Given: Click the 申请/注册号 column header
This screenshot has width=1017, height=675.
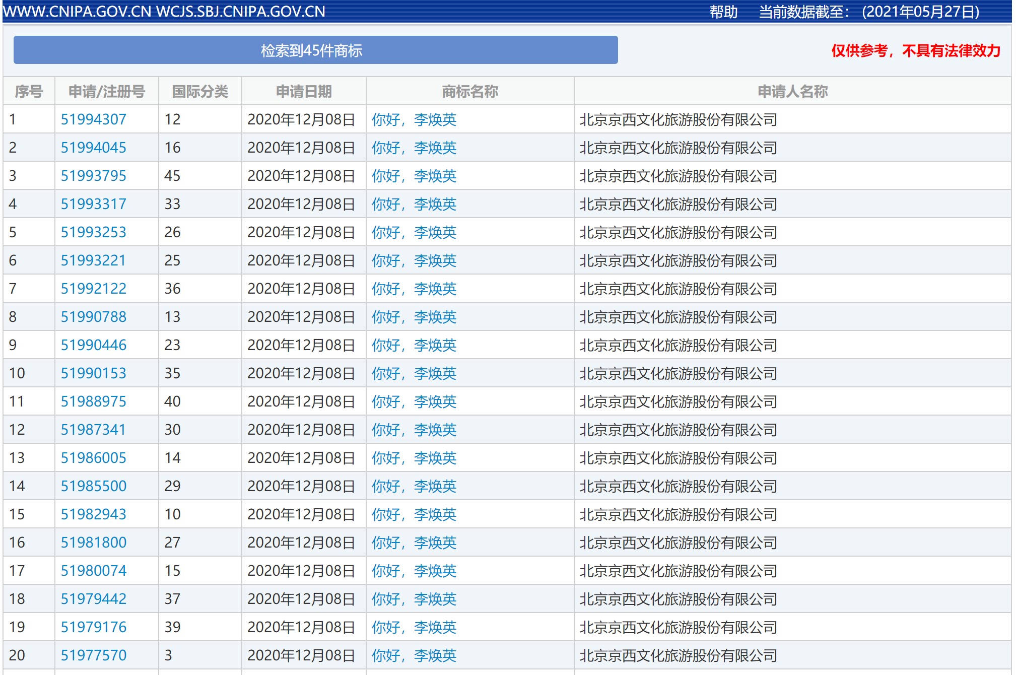Looking at the screenshot, I should click(x=107, y=91).
